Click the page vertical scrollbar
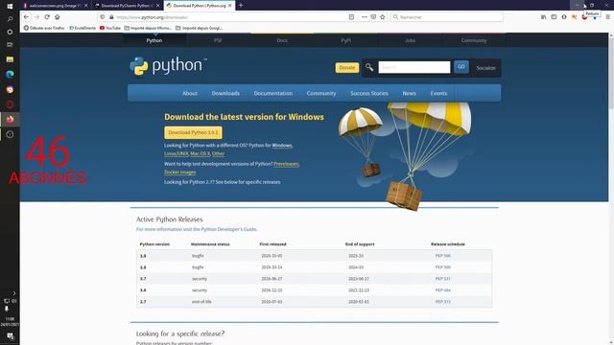Image resolution: width=614 pixels, height=345 pixels. click(611, 189)
